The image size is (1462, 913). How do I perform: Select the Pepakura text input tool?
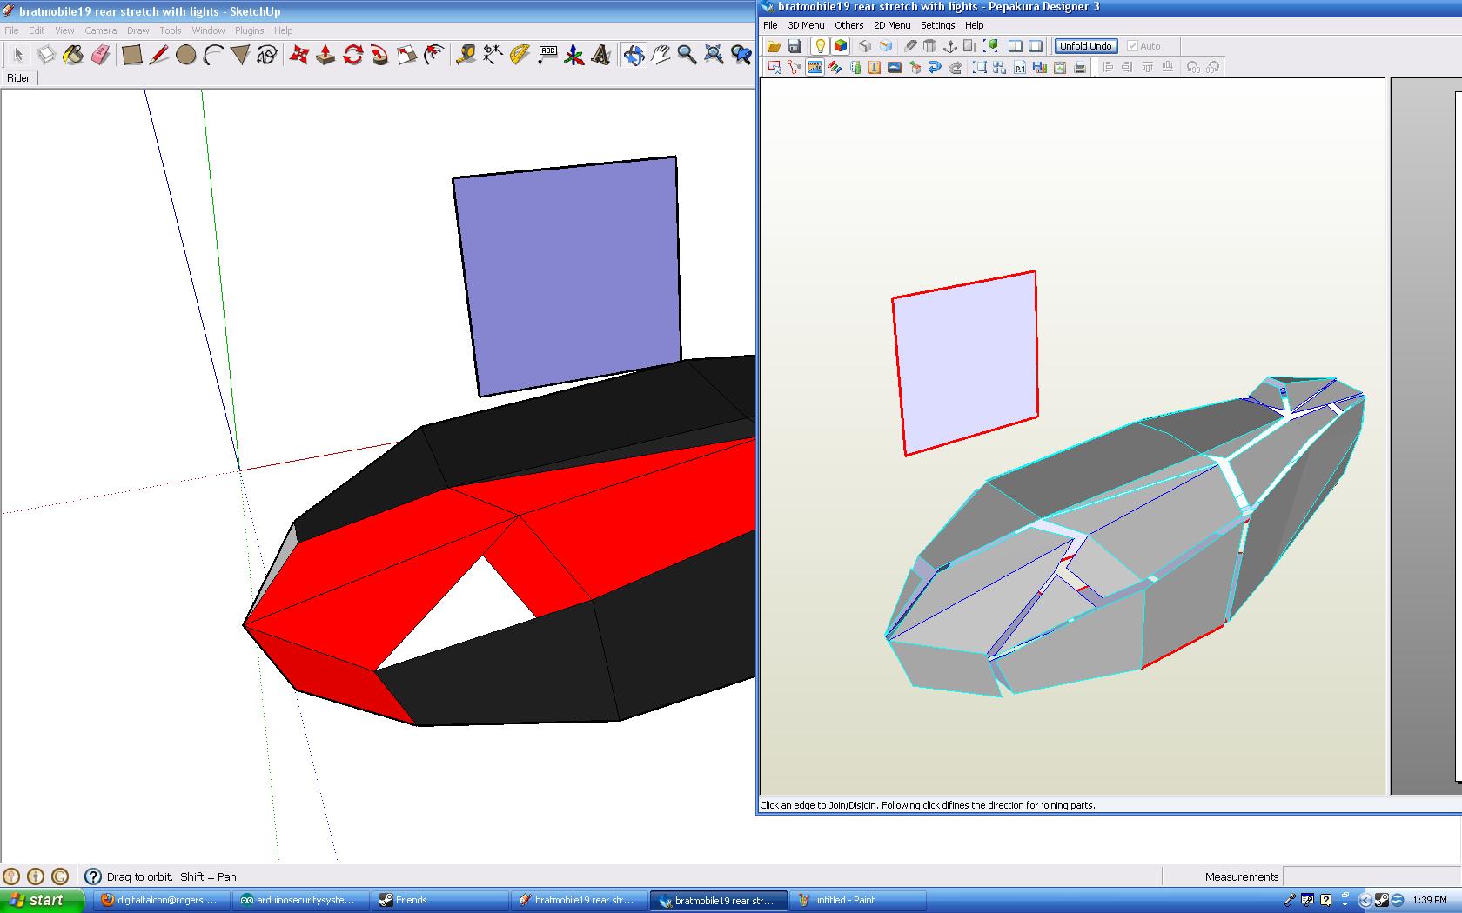tap(874, 67)
